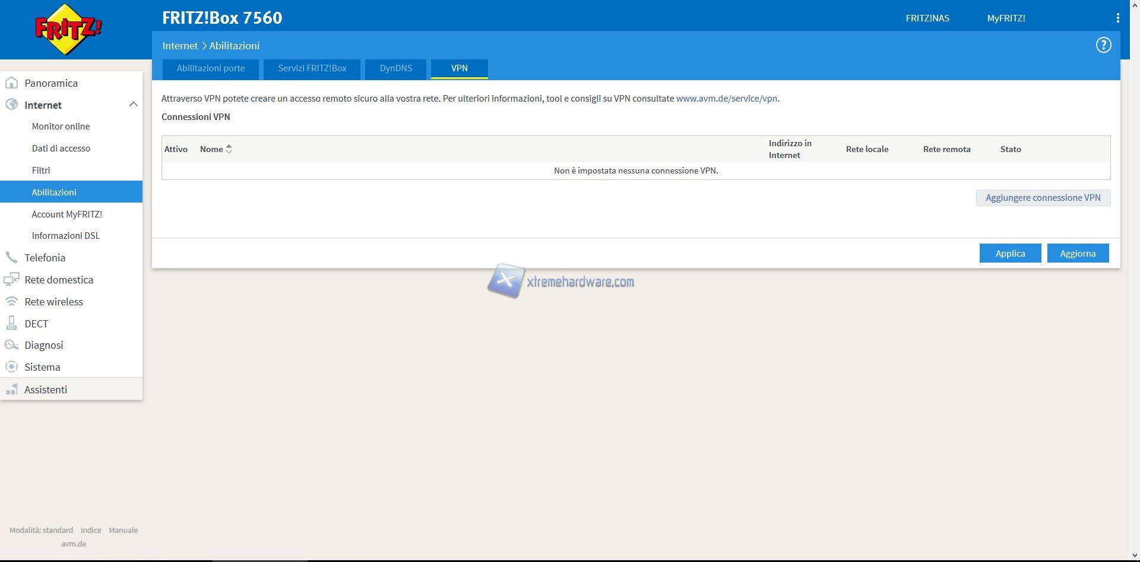Select Servizi FRITZ!Box tab
1140x562 pixels.
pyautogui.click(x=312, y=68)
